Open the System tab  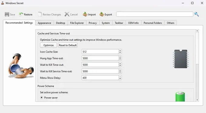tap(106, 23)
